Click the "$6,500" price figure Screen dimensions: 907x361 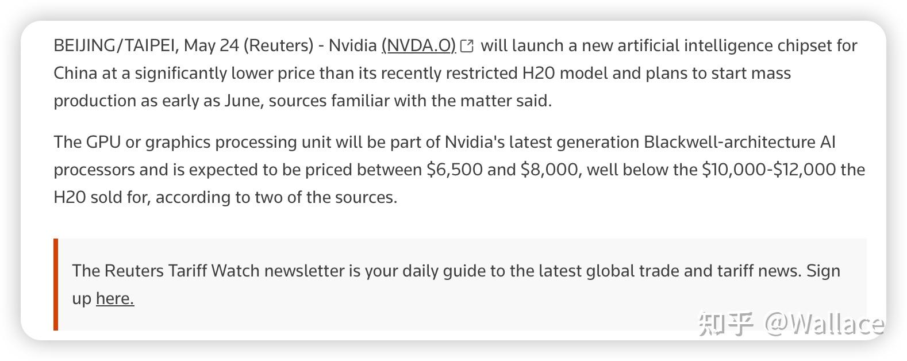click(x=454, y=170)
